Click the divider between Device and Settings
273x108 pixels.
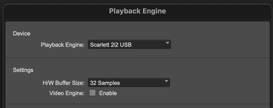(x=138, y=58)
